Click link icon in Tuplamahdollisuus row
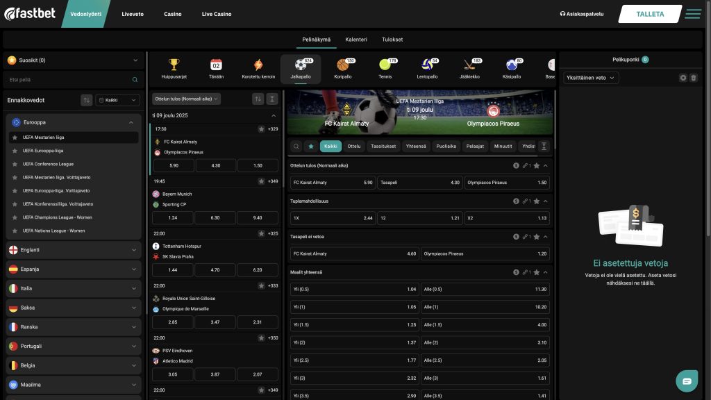 526,201
